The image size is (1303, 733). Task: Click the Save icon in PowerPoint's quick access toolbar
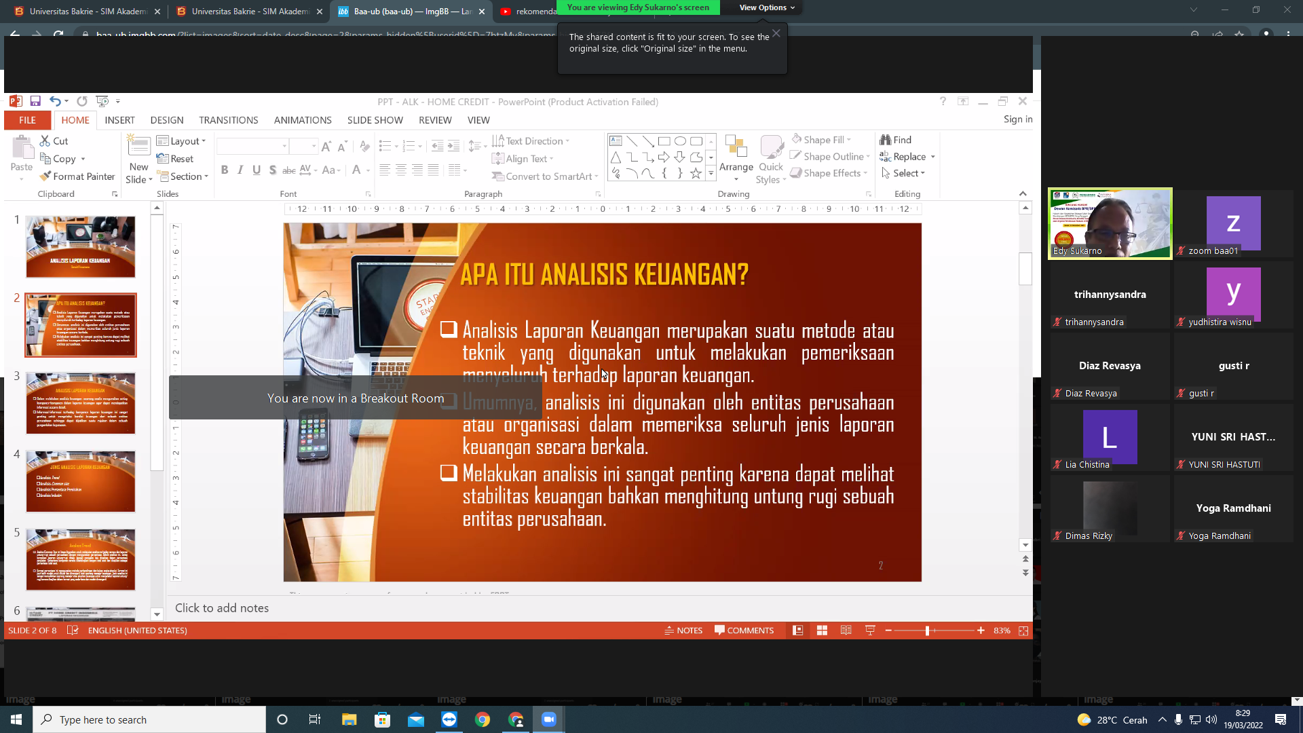pos(35,101)
